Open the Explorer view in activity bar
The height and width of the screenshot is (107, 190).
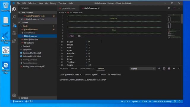coord(14,9)
